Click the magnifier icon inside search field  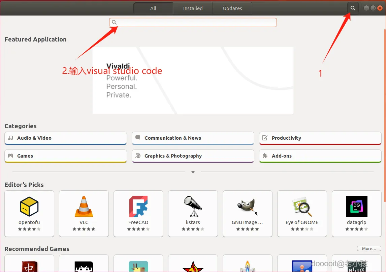pyautogui.click(x=114, y=22)
